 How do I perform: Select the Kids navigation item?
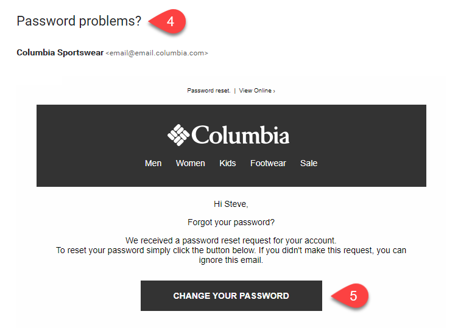228,163
